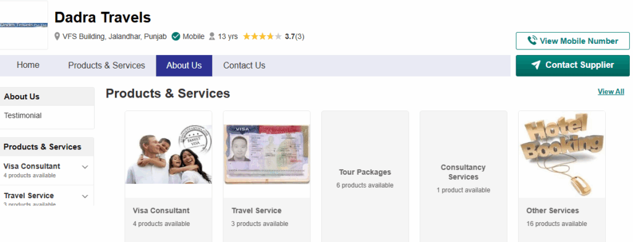
Task: Open the Consultancy Services category card
Action: click(x=464, y=177)
